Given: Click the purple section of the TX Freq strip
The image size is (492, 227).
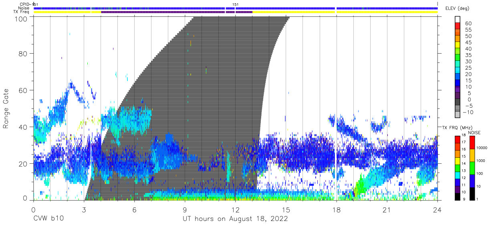Looking at the screenshot, I should point(177,12).
